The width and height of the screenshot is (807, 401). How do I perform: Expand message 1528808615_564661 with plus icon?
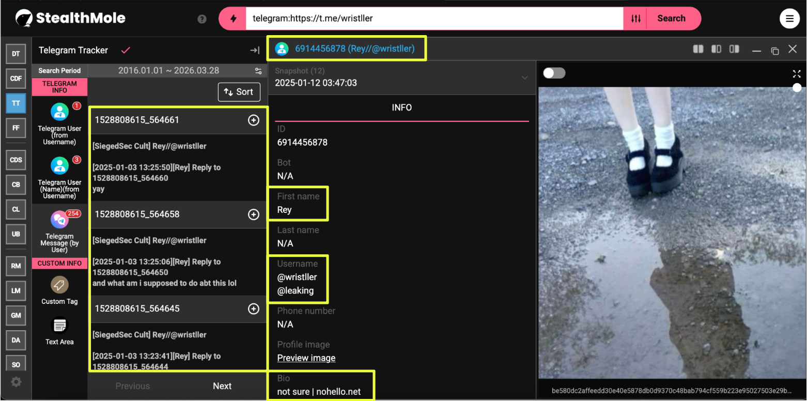click(254, 120)
